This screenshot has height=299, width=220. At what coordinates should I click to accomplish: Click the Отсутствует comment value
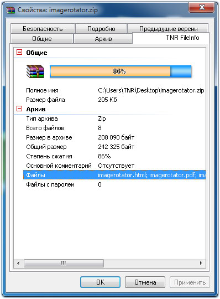click(x=116, y=166)
